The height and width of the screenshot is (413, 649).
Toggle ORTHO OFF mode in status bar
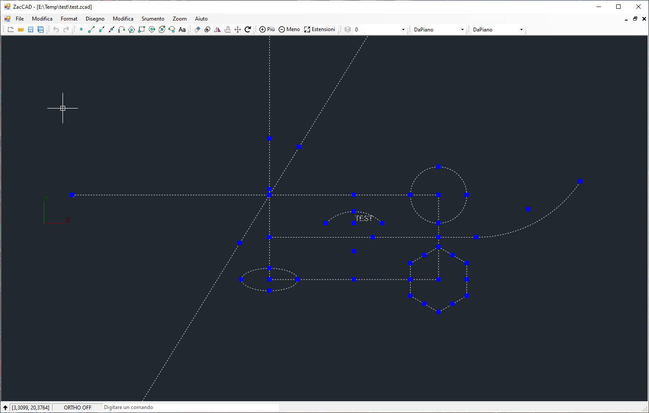coord(77,407)
